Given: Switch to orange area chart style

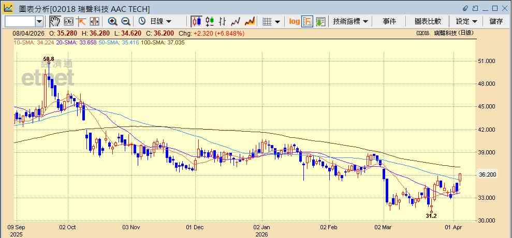Looking at the screenshot, I should 250,22.
